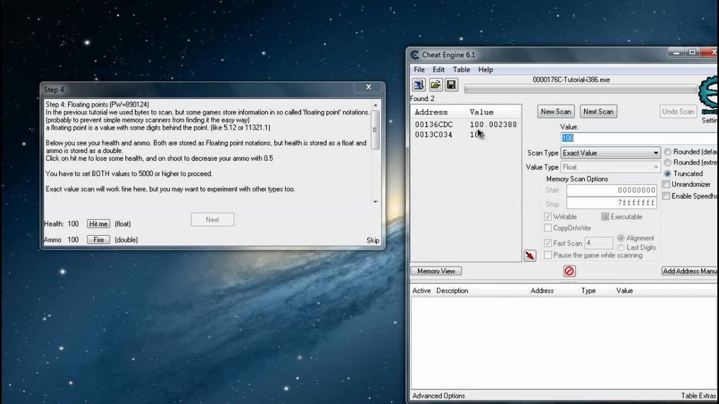Select the Alignment radio button
Image resolution: width=719 pixels, height=404 pixels.
coord(621,238)
